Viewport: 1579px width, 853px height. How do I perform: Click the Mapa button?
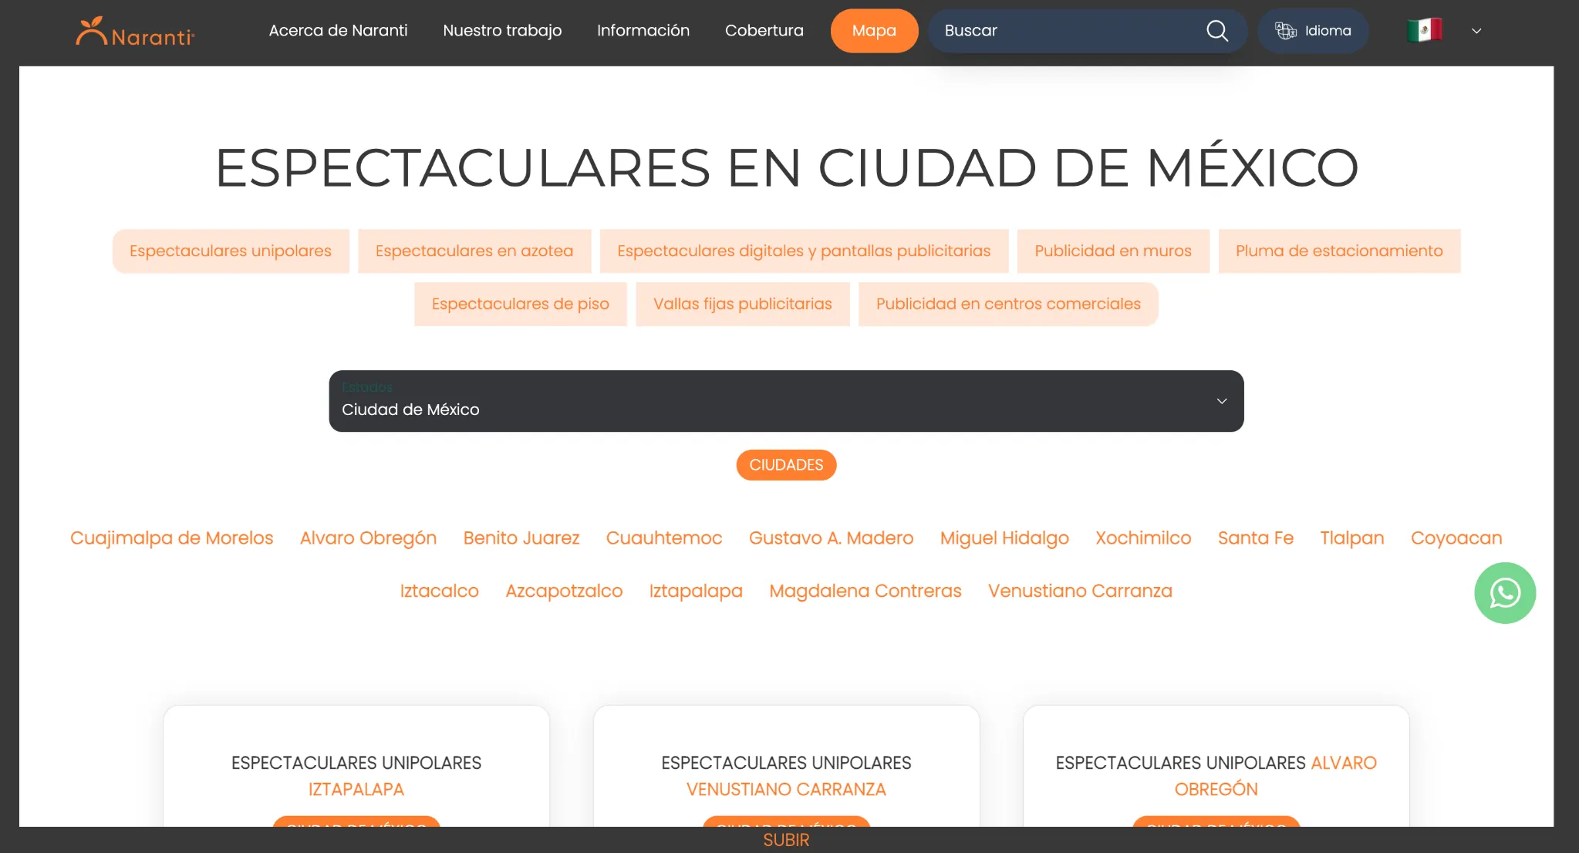pos(874,31)
